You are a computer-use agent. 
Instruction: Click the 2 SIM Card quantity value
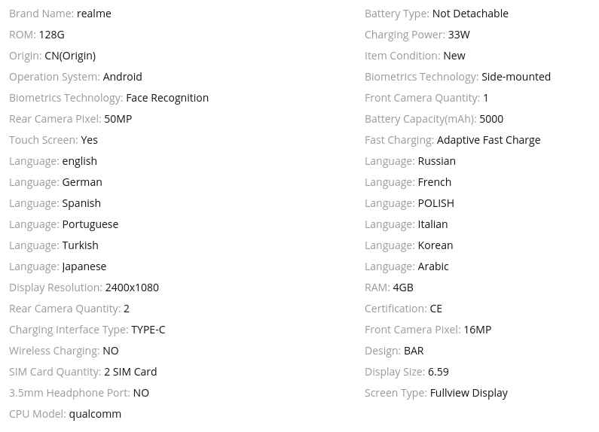point(130,372)
